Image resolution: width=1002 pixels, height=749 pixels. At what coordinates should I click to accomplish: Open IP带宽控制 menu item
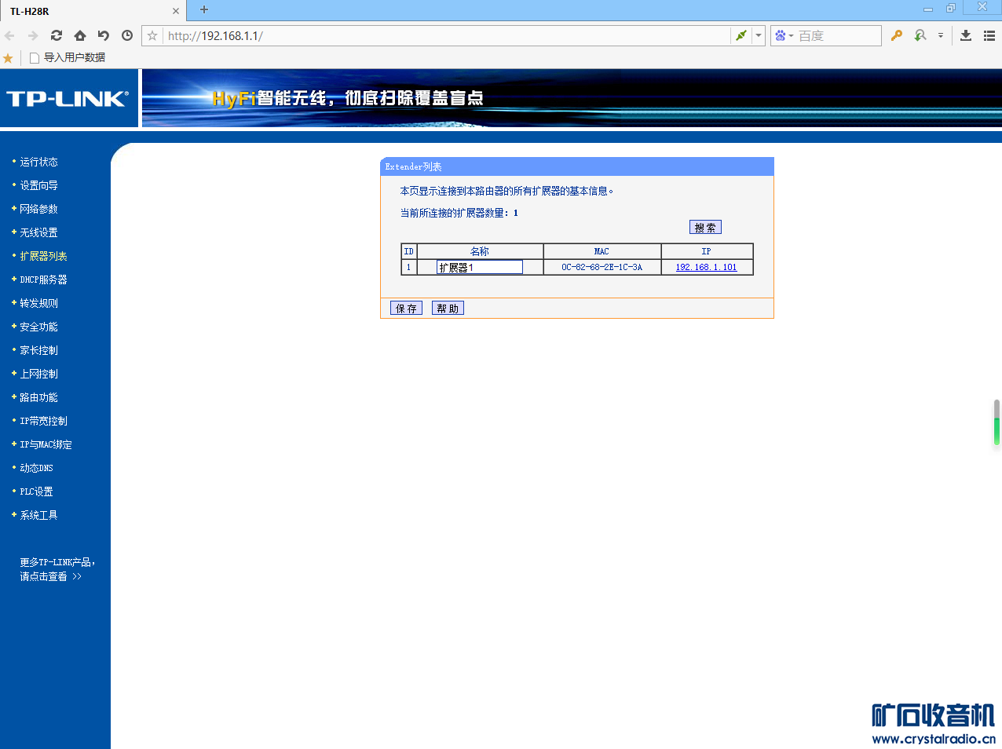43,421
